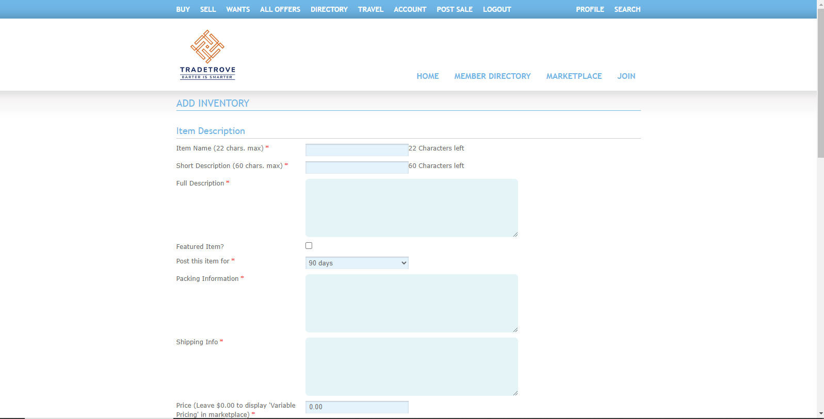Open the PROFILE page

pyautogui.click(x=590, y=9)
